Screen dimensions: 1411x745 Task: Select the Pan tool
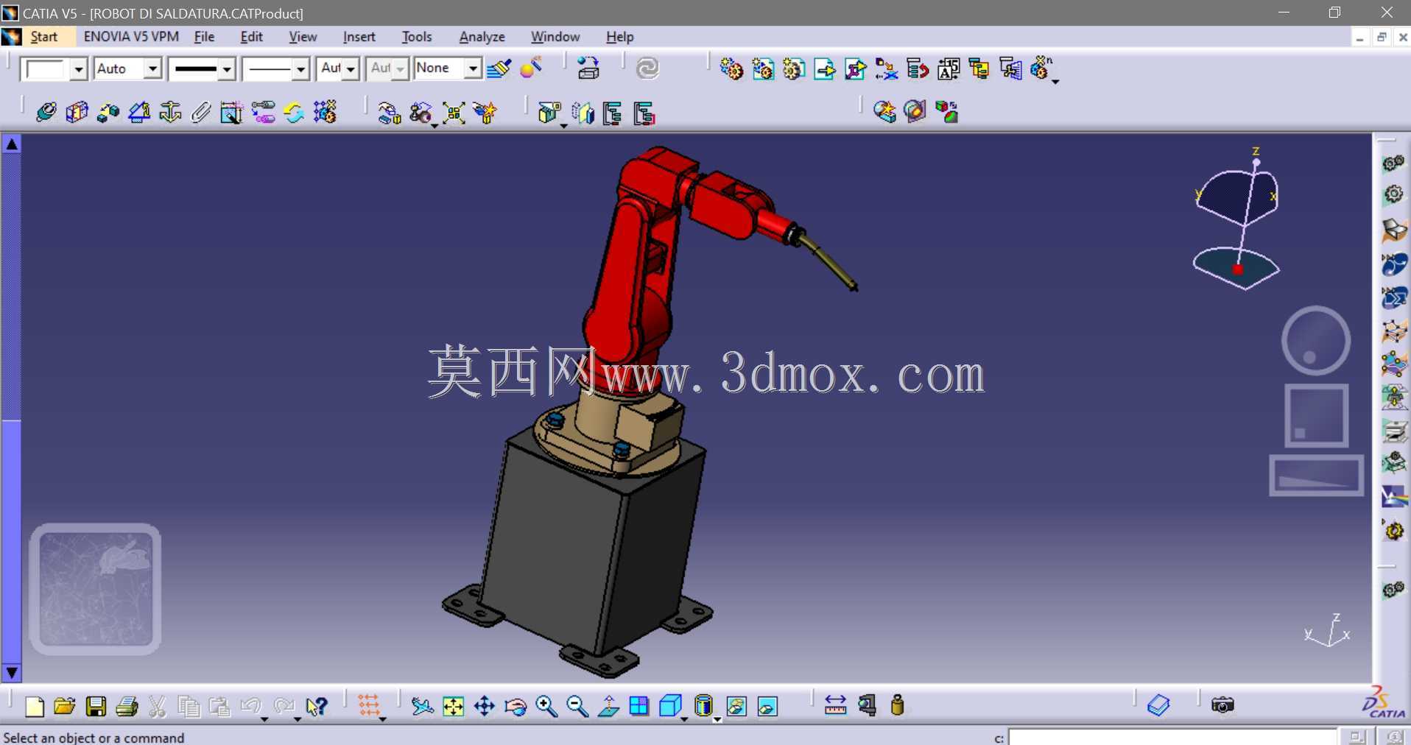(x=484, y=707)
